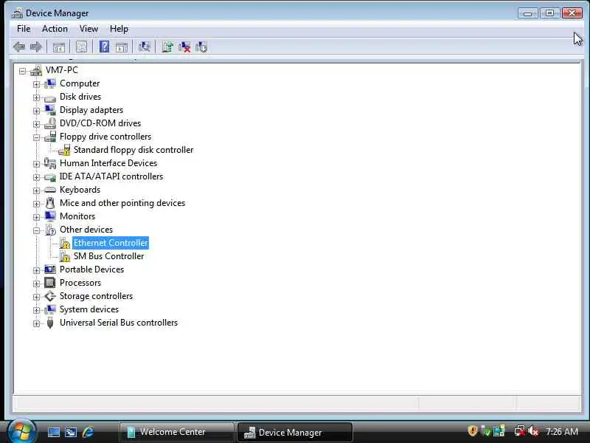Select the IDE ATA/ATAPI controllers label
590x443 pixels.
111,176
